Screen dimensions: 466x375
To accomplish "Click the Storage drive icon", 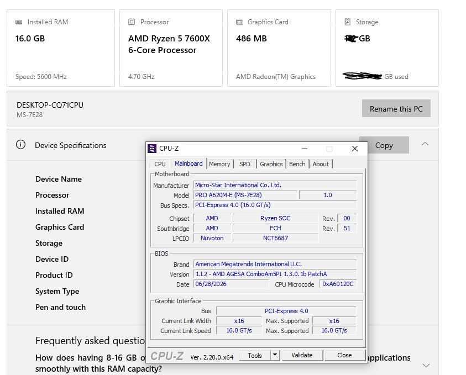I will click(347, 22).
